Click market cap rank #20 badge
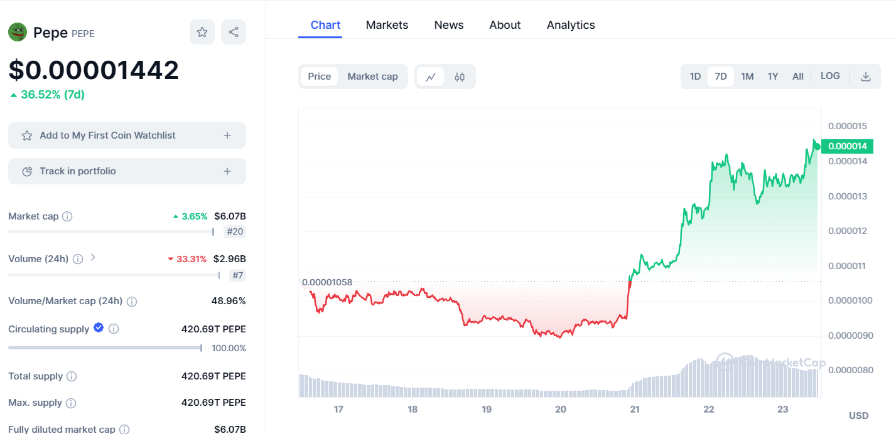The image size is (896, 434). [x=235, y=232]
